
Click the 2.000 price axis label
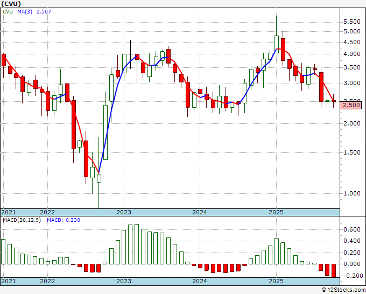point(352,123)
